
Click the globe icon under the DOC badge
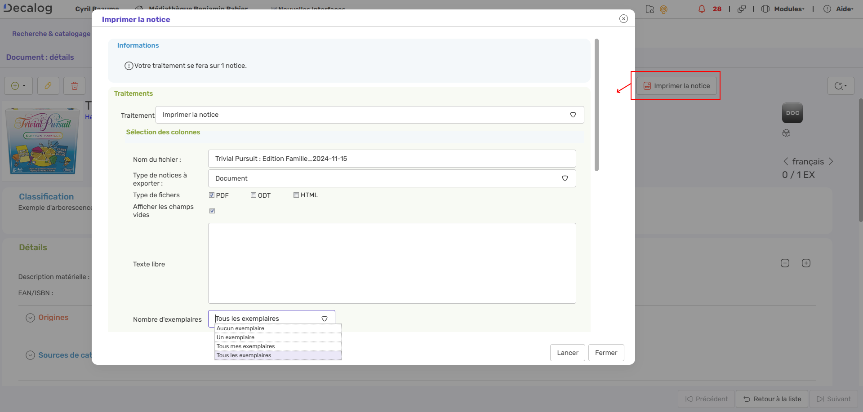tap(786, 133)
